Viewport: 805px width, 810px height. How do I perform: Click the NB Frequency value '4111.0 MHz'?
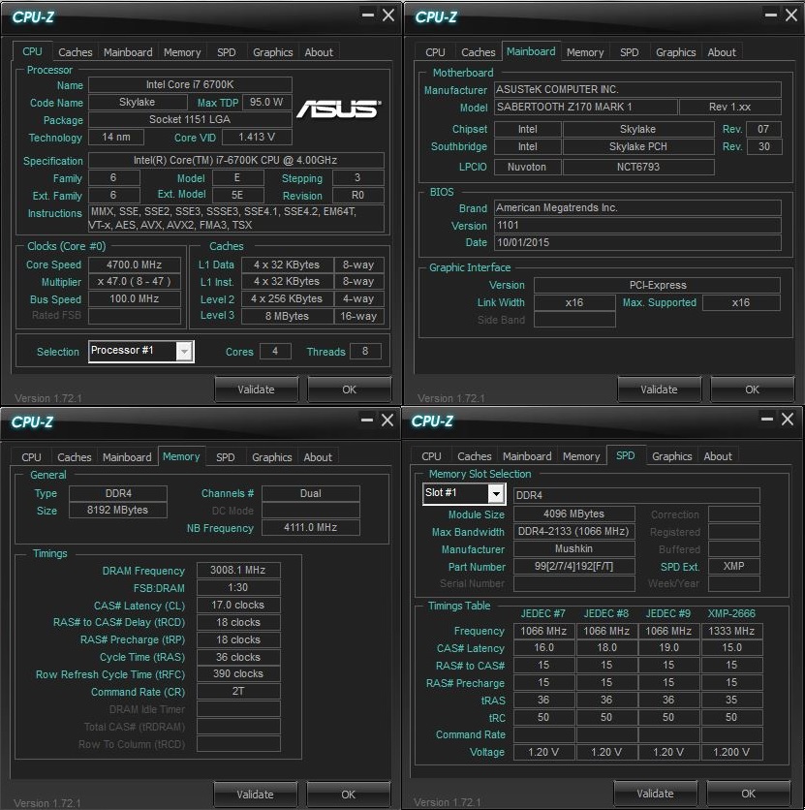point(311,527)
